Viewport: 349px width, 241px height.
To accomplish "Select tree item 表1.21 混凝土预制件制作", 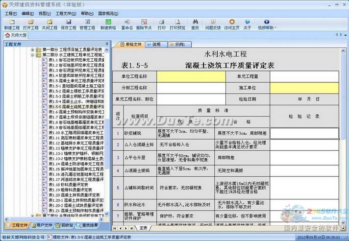I will 76,211.
